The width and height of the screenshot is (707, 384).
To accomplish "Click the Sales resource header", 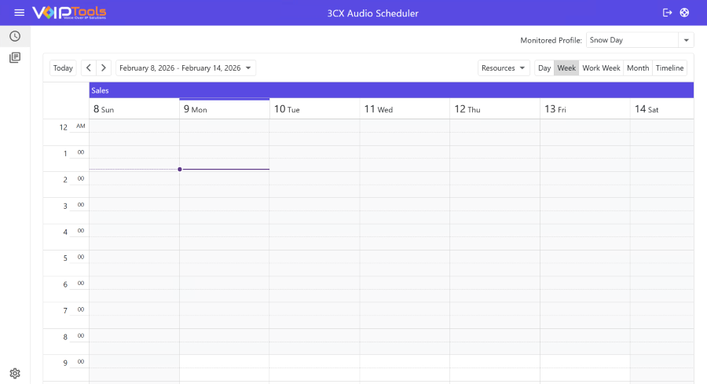I will pos(391,90).
